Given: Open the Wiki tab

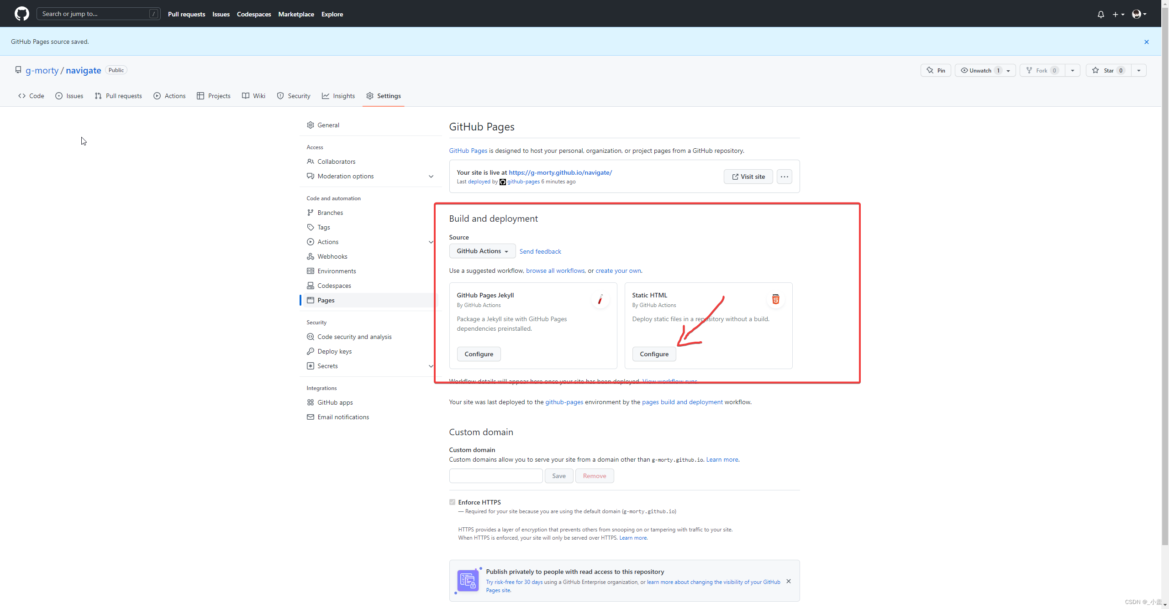Looking at the screenshot, I should click(253, 96).
